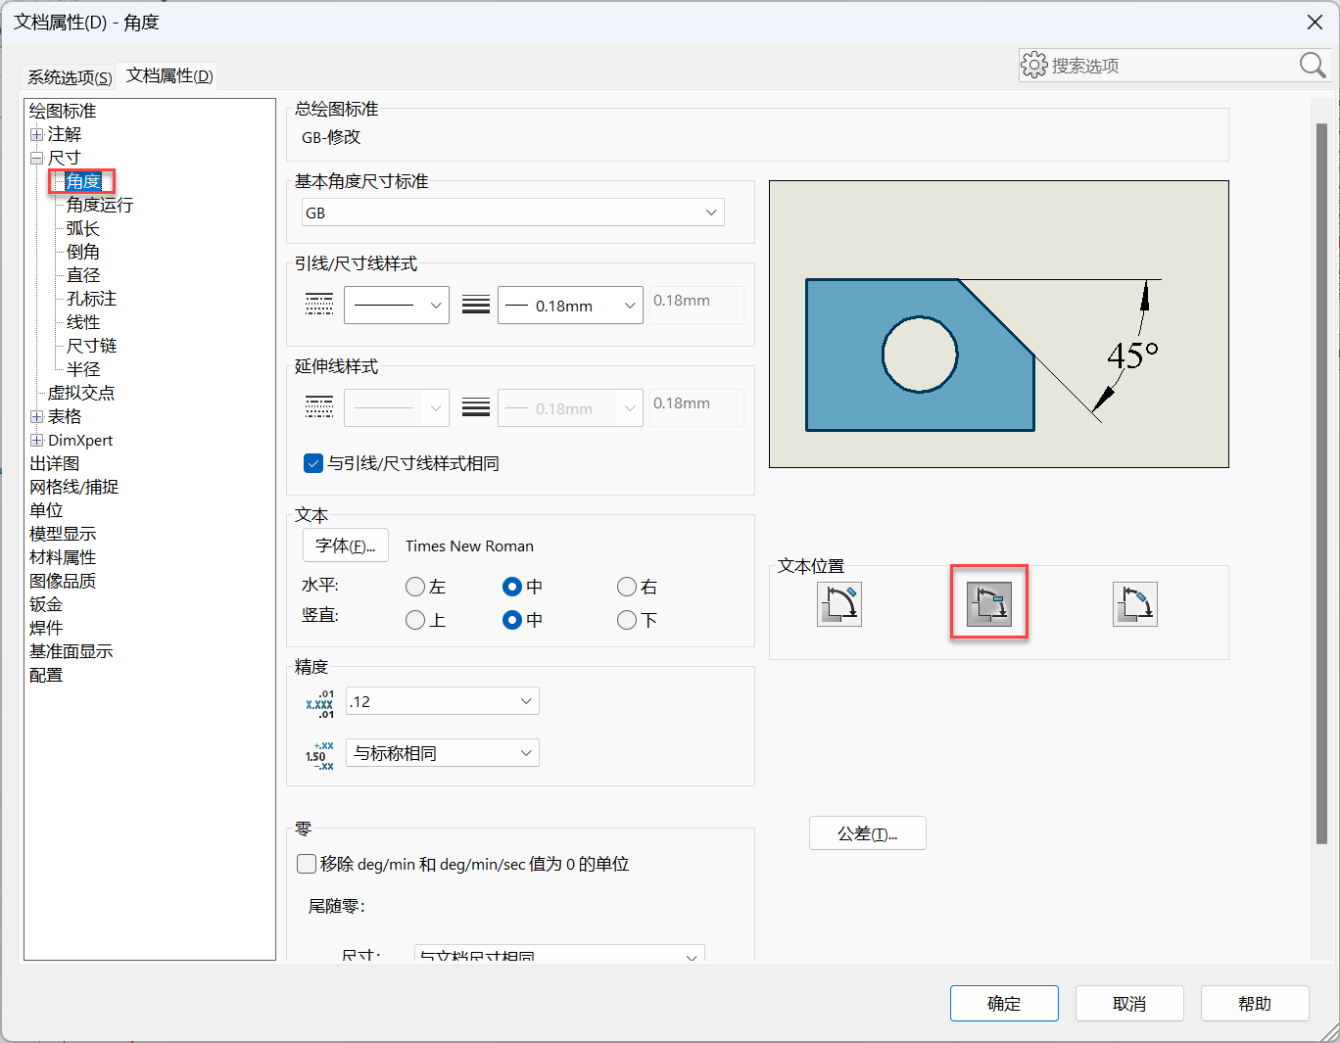Select 线性 in the dimension tree
Image resolution: width=1340 pixels, height=1043 pixels.
click(82, 322)
